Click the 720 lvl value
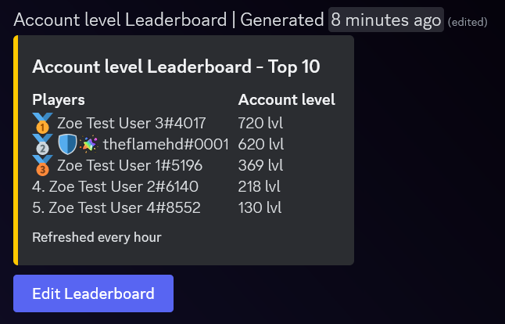 point(260,123)
